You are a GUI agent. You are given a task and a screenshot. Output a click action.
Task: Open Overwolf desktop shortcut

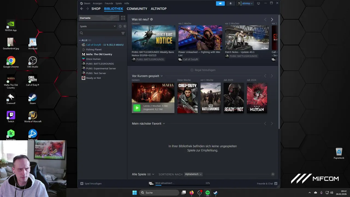(x=11, y=99)
